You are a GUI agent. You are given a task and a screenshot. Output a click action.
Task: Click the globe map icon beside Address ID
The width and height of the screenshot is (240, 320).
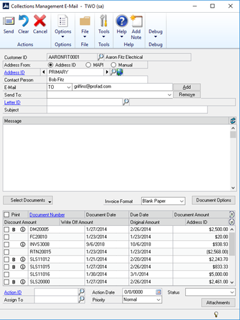click(120, 72)
